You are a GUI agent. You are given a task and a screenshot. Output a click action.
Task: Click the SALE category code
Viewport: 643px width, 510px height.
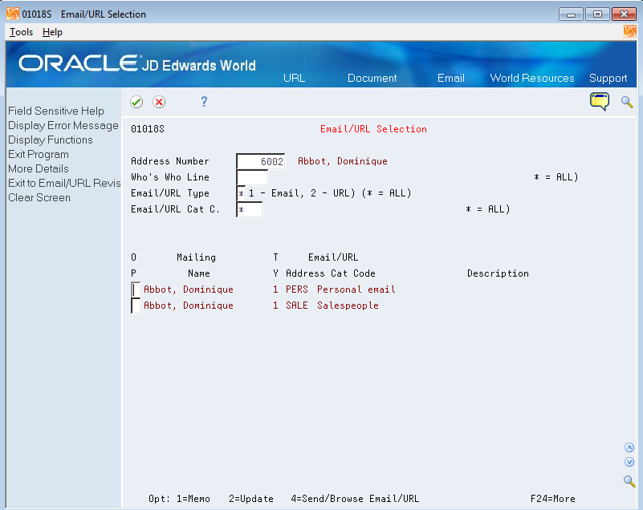pyautogui.click(x=296, y=306)
